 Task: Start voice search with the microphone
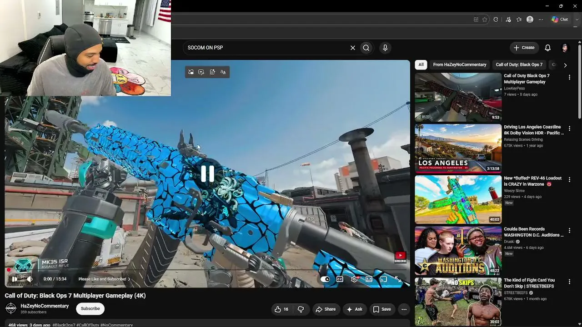tap(385, 48)
